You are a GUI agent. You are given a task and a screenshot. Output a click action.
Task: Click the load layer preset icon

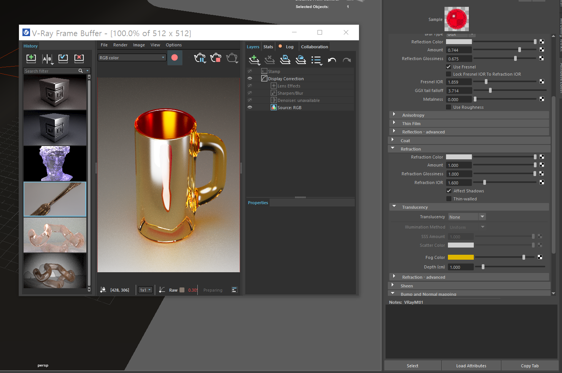[x=301, y=60]
